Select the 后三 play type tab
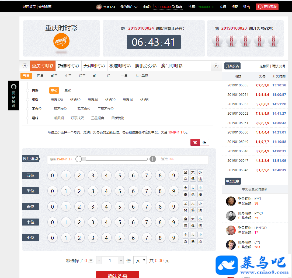 click(82, 76)
